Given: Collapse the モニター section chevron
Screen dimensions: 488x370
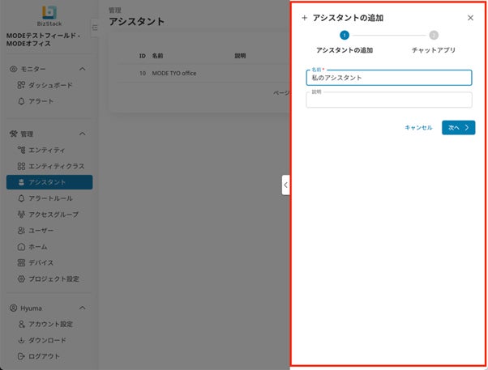Looking at the screenshot, I should 83,69.
